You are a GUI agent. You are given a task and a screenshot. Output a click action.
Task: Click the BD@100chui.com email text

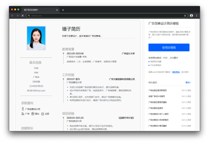click(x=36, y=91)
